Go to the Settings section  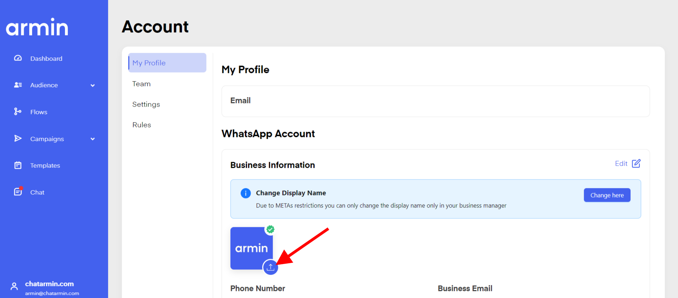pyautogui.click(x=146, y=104)
